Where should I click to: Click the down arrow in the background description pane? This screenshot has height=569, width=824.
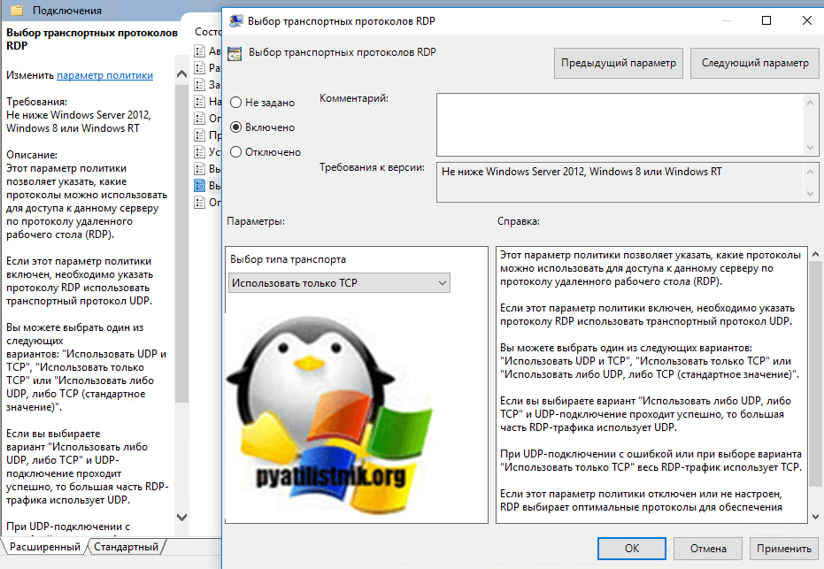181,517
